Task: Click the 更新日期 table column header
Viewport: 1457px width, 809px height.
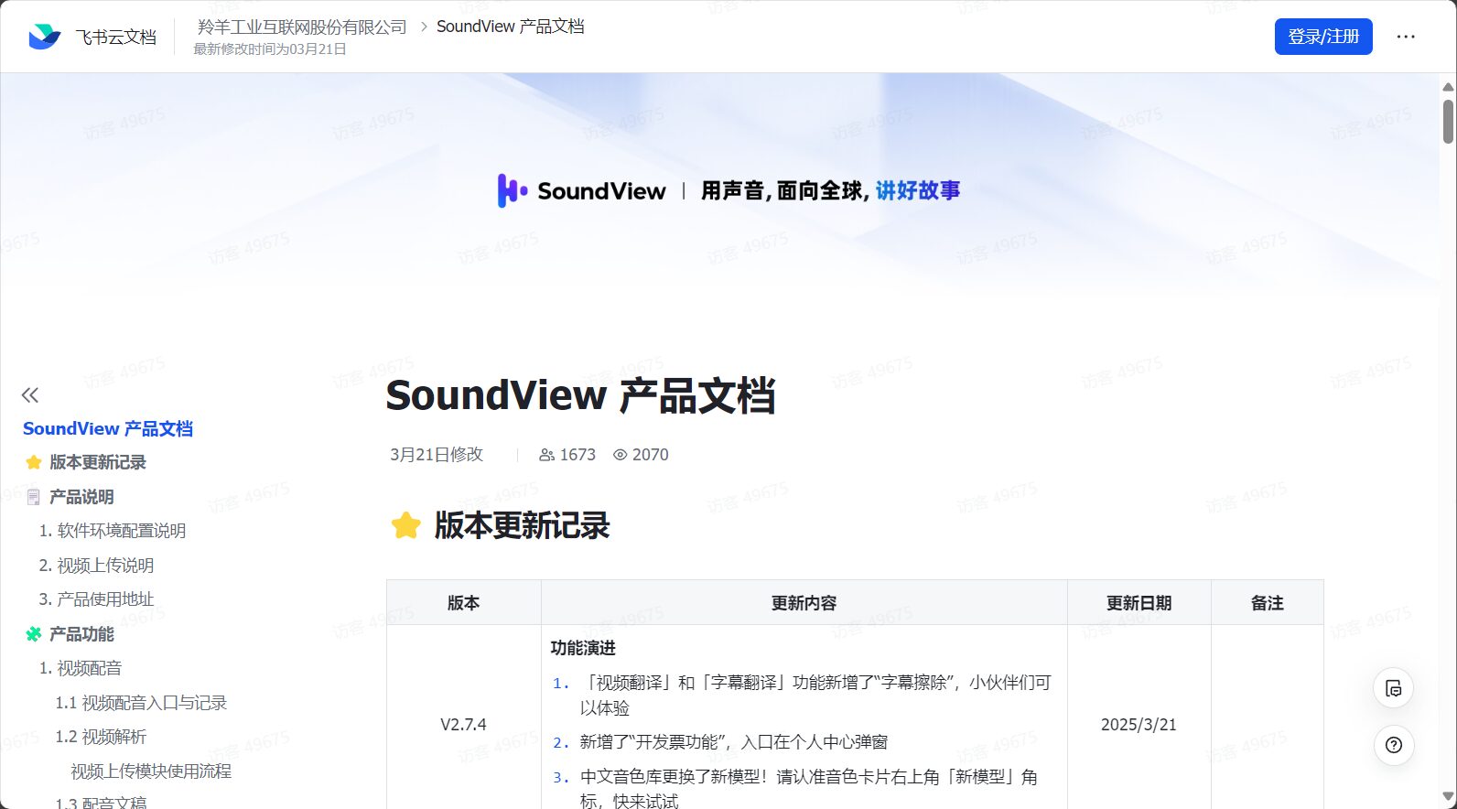Action: point(1139,603)
